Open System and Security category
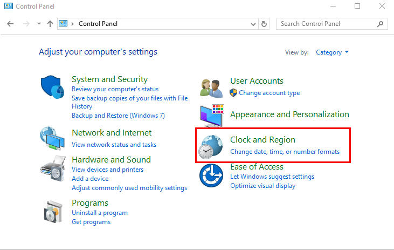The width and height of the screenshot is (394, 250). (109, 79)
